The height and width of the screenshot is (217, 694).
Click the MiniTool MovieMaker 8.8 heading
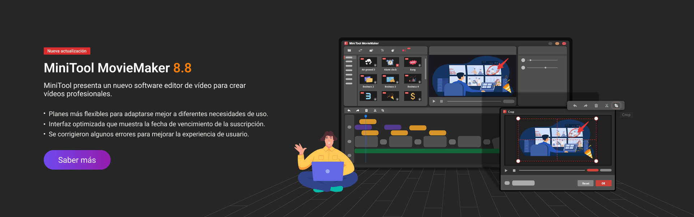pos(117,68)
